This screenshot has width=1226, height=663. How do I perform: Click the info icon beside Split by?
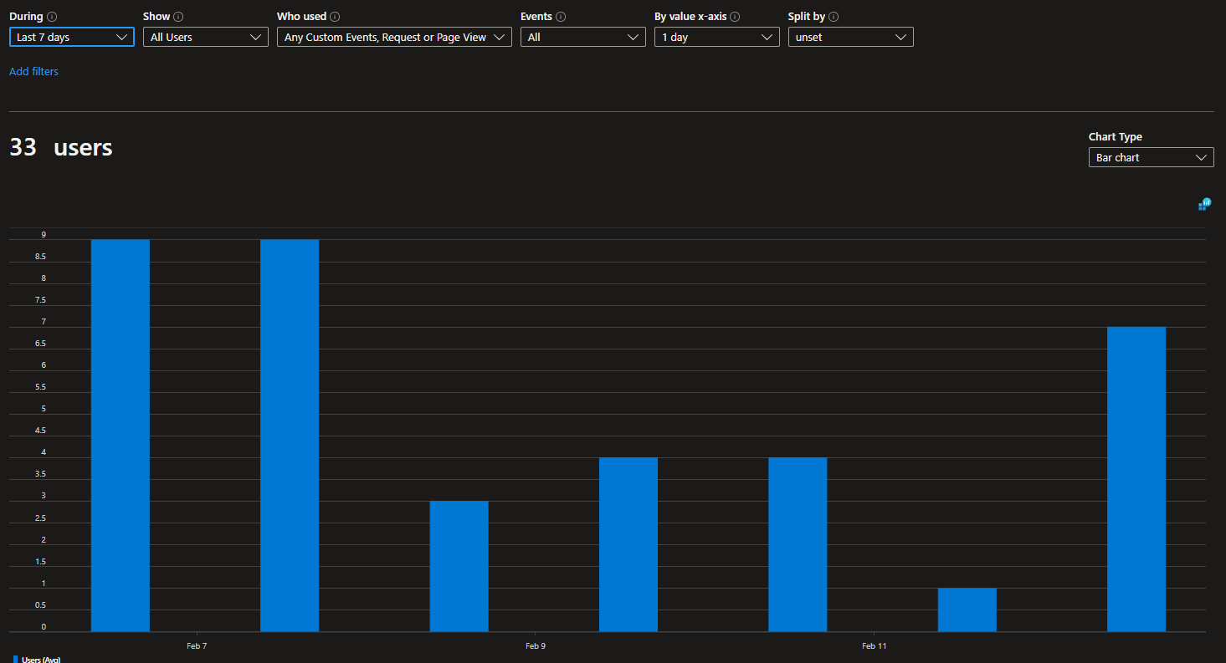(834, 17)
